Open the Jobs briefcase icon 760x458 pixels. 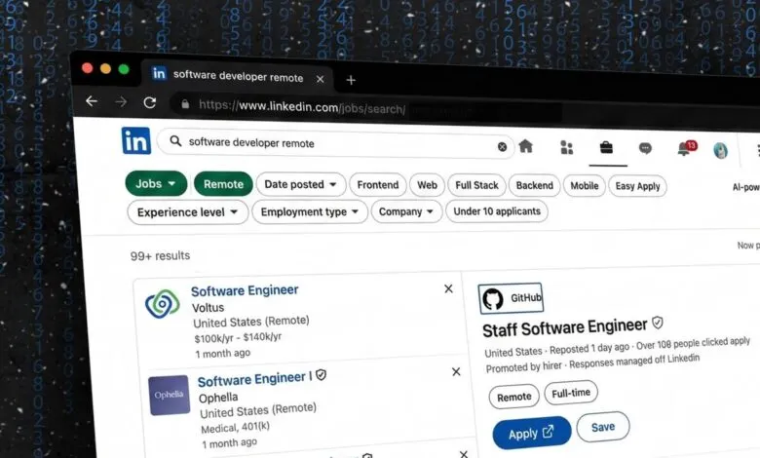point(606,147)
